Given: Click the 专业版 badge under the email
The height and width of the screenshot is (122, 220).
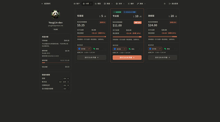Looking at the screenshot, I should [x=55, y=30].
